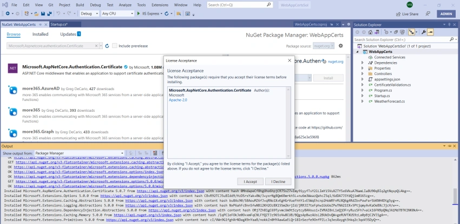Viewport: 460px width, 224px height.
Task: Click Solution Explorer Home icon
Action: 370,32
